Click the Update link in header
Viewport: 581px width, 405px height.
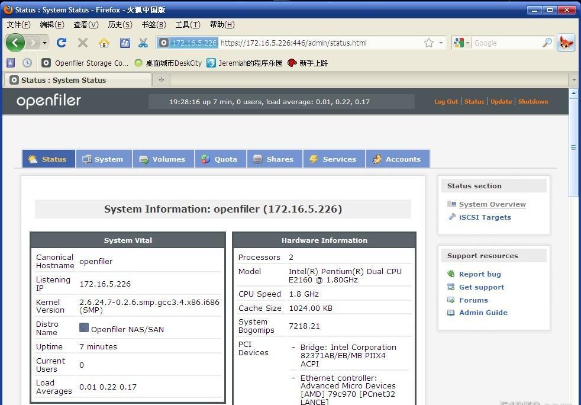pos(501,102)
